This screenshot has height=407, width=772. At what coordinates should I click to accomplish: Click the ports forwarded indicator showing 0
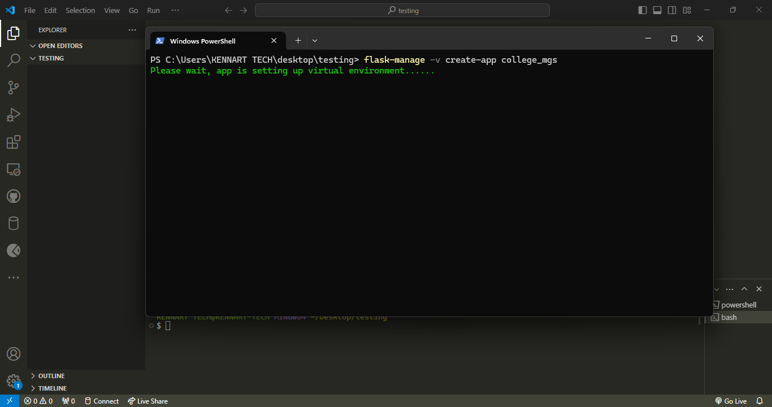[x=68, y=401]
